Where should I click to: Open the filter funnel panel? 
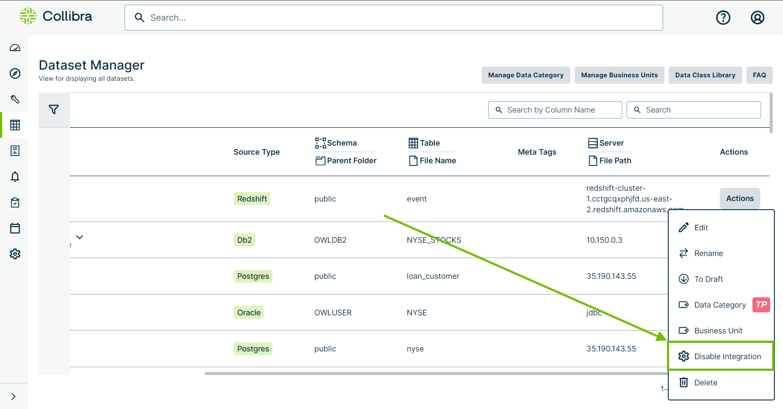54,110
